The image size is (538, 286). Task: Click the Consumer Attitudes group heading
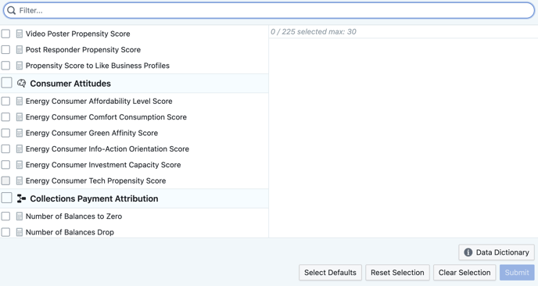(70, 84)
